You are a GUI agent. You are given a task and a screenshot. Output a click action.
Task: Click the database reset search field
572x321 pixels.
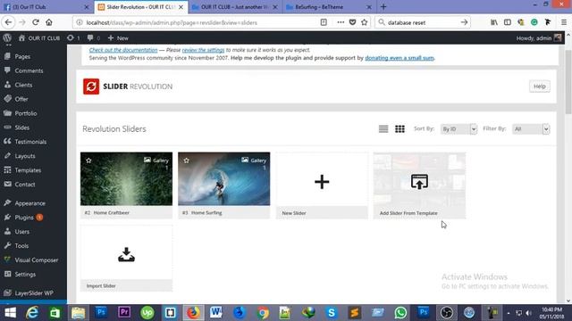point(422,22)
